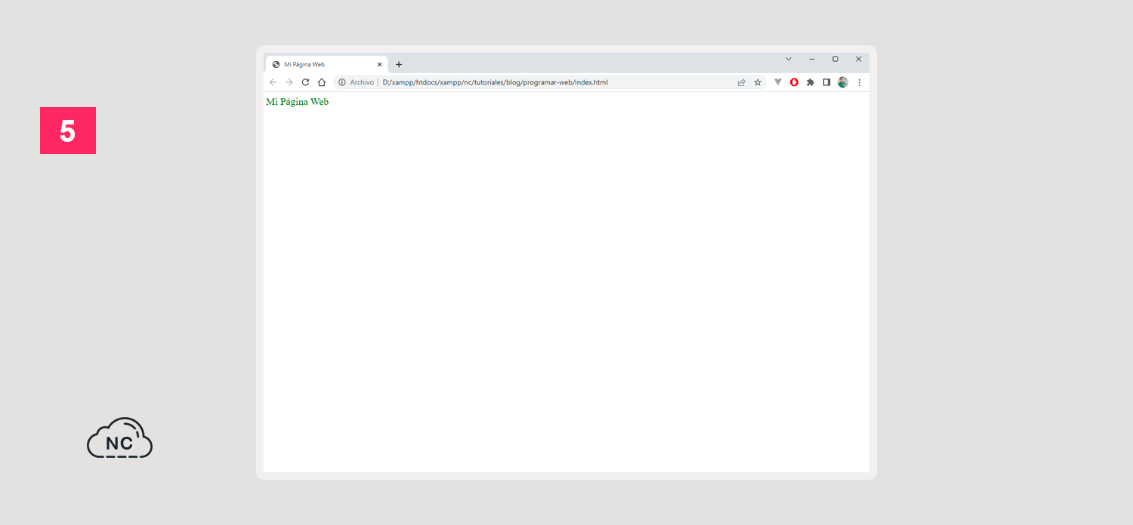
Task: Click the address bar with index.html path
Action: coord(549,82)
